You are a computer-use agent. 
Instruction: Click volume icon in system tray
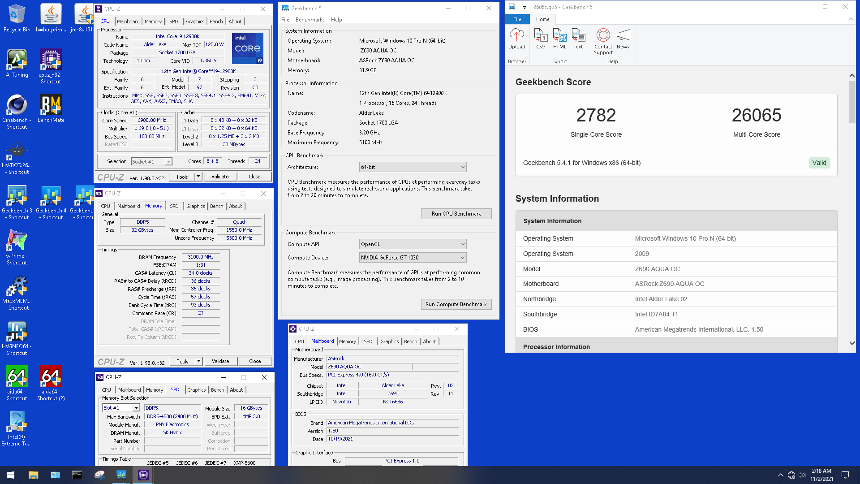(802, 475)
